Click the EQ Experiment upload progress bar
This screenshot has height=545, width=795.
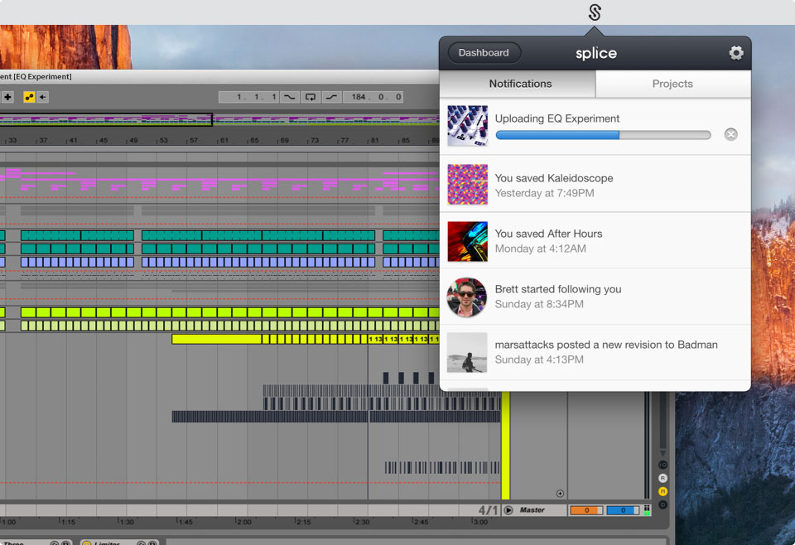click(604, 135)
